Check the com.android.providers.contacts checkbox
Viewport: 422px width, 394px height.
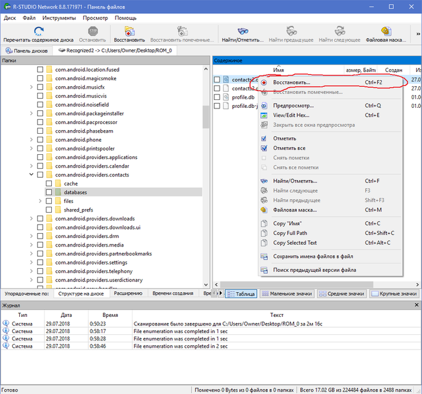click(40, 175)
